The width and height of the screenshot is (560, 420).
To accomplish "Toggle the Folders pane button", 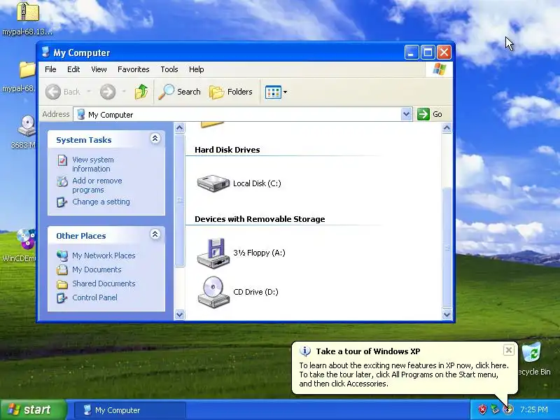I will click(x=231, y=92).
